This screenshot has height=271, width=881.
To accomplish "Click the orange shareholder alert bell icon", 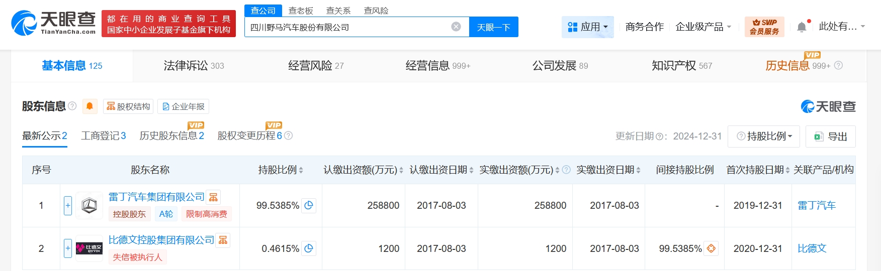I will (x=90, y=106).
